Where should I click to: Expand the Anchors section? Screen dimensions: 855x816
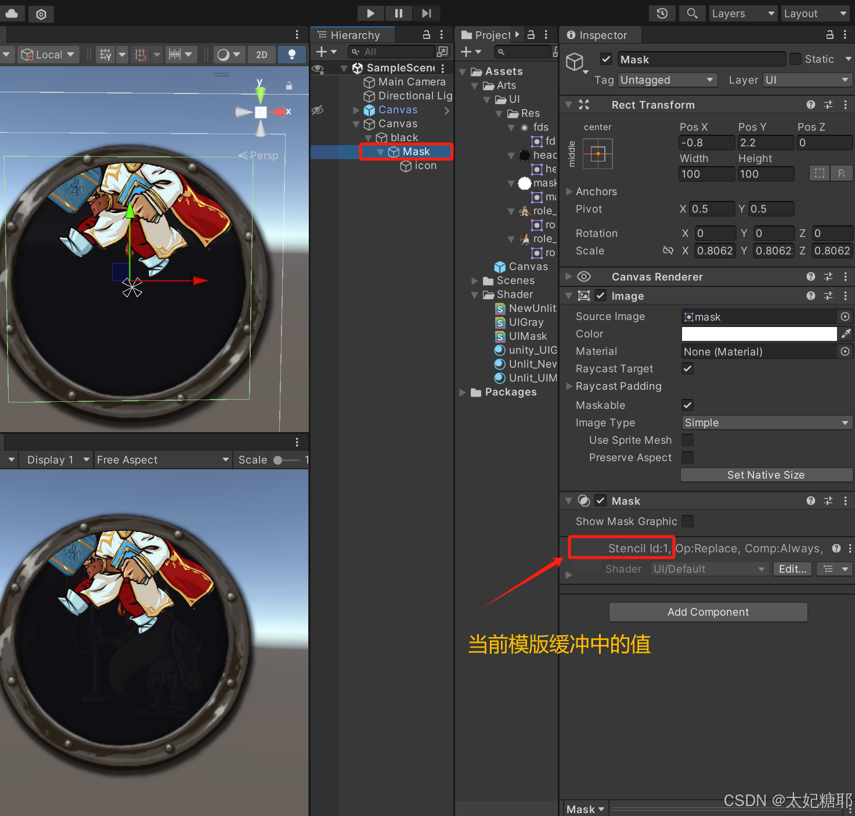coord(569,192)
